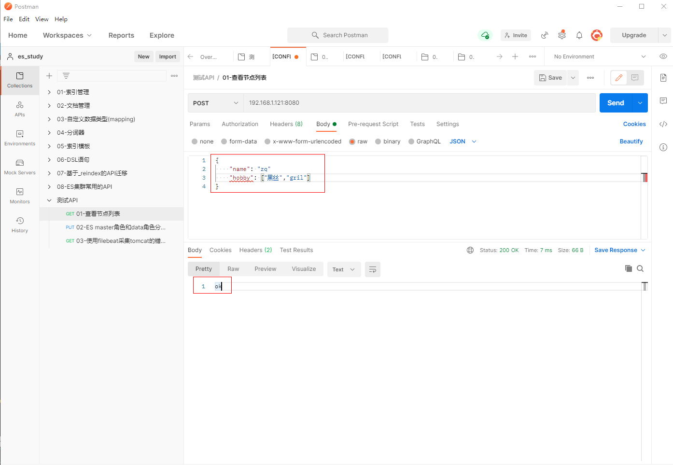Open environment quick look eye icon
673x465 pixels.
663,56
